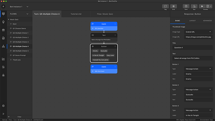Open the analytics chart sidebar icon
The width and height of the screenshot is (215, 121).
(x=3, y=59)
